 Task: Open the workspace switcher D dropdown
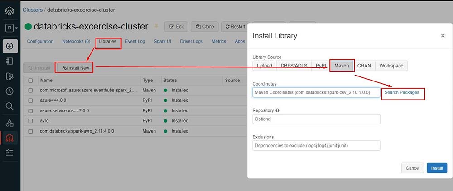(x=11, y=28)
